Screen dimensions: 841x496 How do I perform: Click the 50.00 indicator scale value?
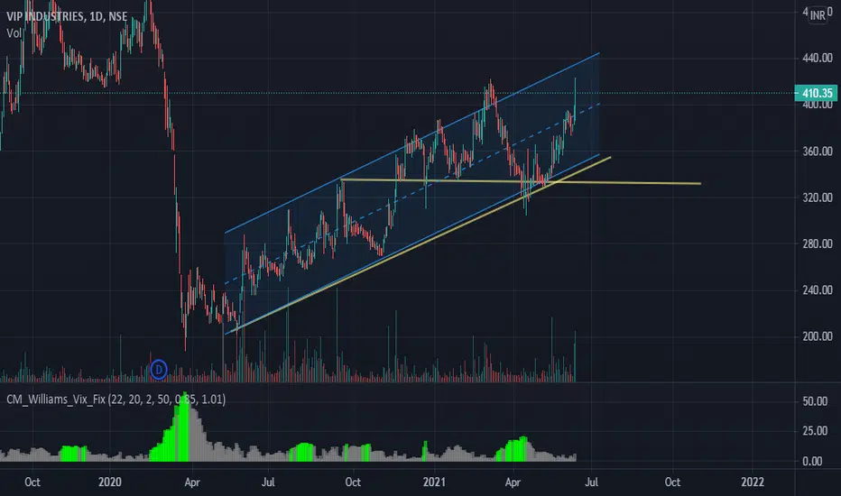[x=815, y=401]
